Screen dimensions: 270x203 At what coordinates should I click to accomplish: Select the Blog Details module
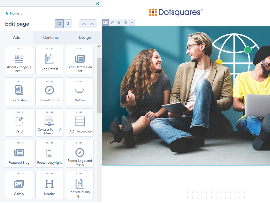pyautogui.click(x=49, y=60)
